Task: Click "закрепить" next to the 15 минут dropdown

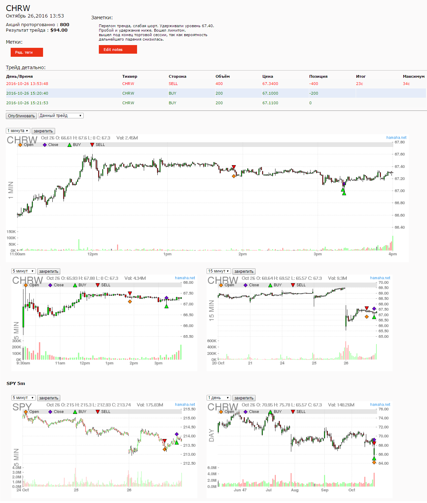Action: click(x=244, y=271)
